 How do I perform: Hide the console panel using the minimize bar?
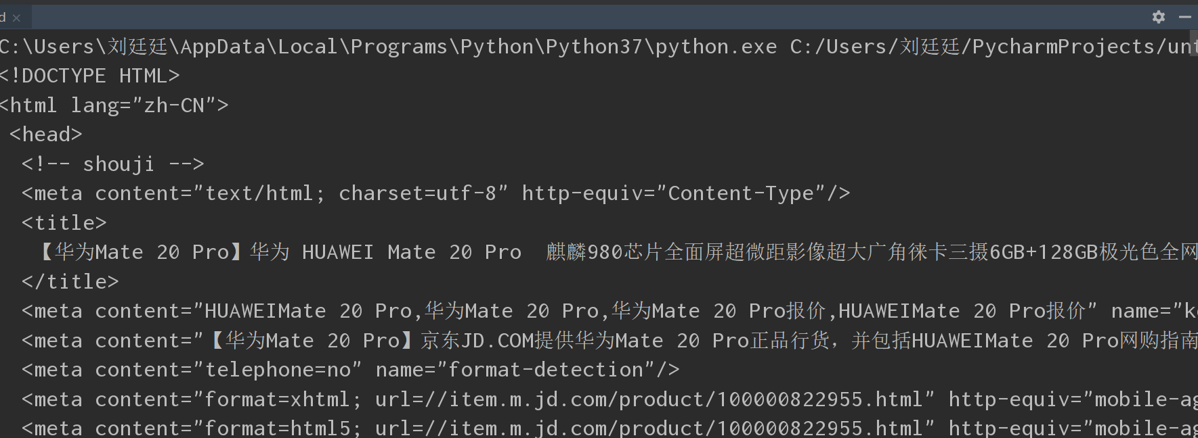(x=1186, y=17)
